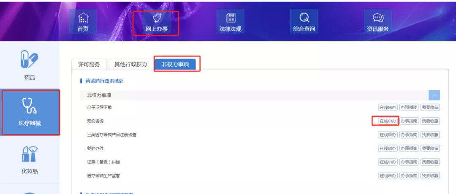Select the 医疗器械 stethoscope category
This screenshot has height=194, width=456.
point(30,112)
